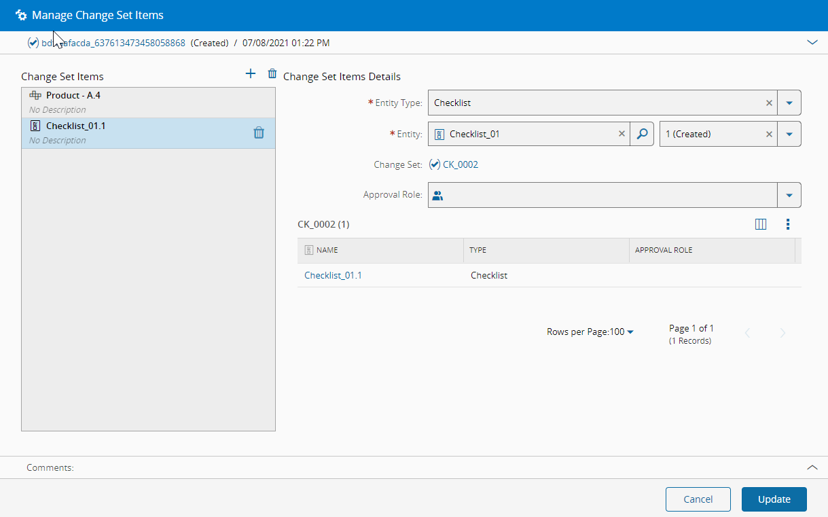Expand the Approval Role dropdown
The height and width of the screenshot is (517, 828).
789,195
